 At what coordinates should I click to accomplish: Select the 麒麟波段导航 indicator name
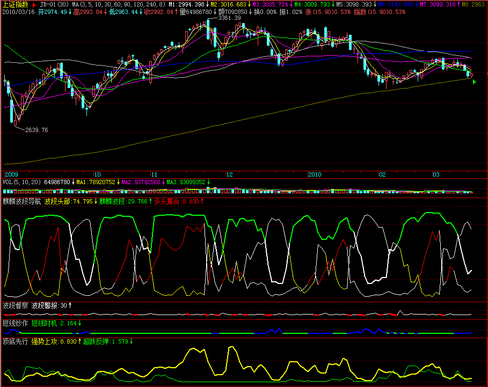pos(21,202)
